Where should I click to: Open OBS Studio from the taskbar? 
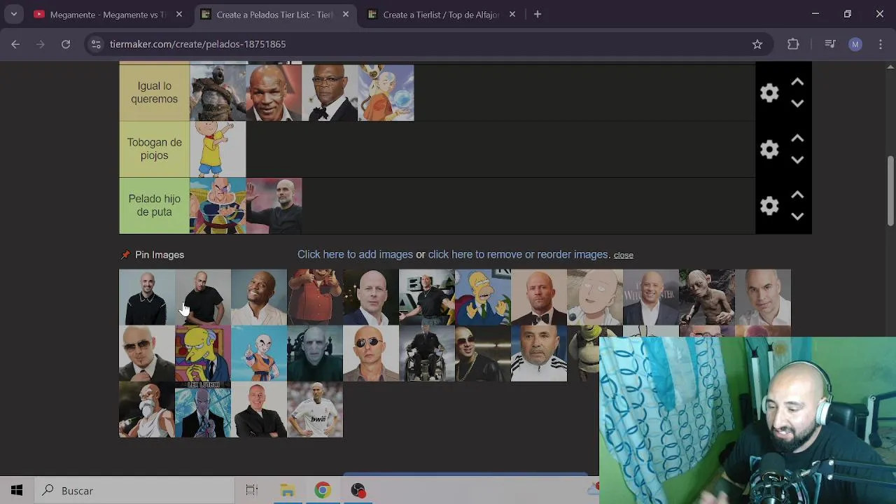(x=358, y=491)
